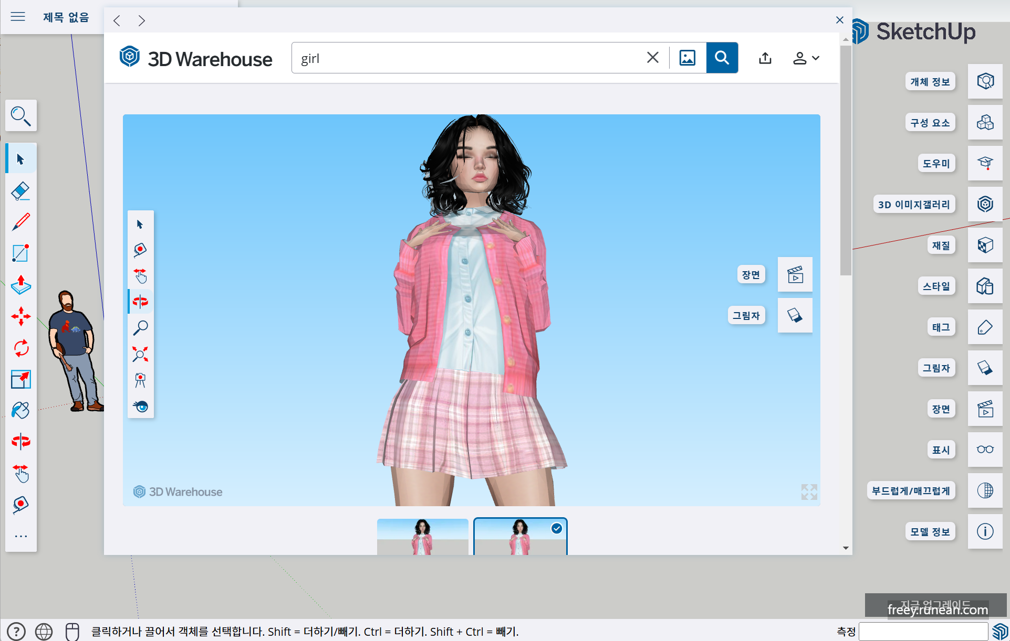
Task: Click the upload icon in 3D Warehouse header
Action: pyautogui.click(x=765, y=58)
